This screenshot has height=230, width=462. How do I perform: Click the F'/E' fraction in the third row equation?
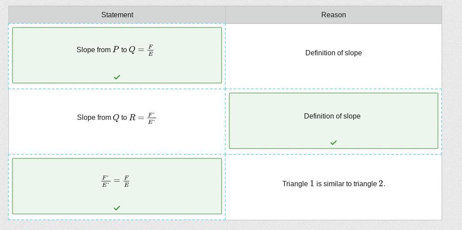click(x=105, y=181)
